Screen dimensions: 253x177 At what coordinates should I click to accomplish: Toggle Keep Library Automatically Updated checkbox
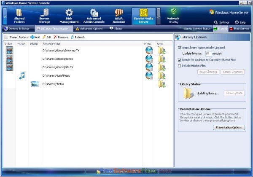(x=179, y=48)
